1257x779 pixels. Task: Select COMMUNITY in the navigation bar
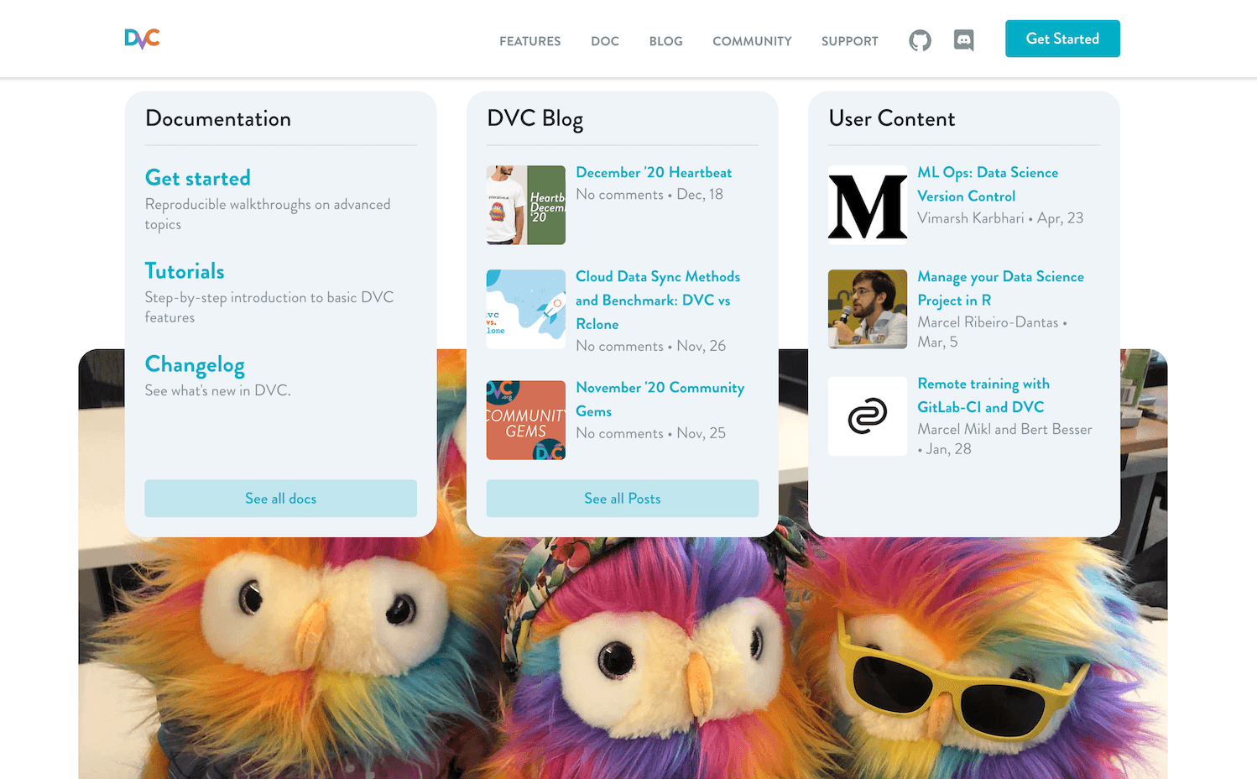pos(752,41)
